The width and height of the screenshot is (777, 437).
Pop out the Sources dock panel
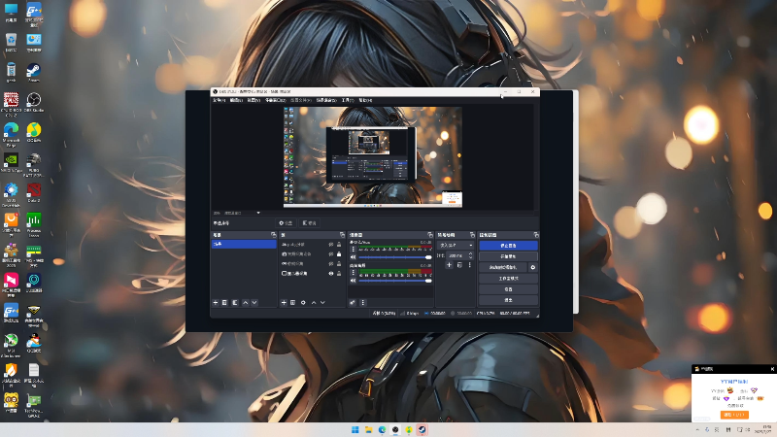click(342, 234)
